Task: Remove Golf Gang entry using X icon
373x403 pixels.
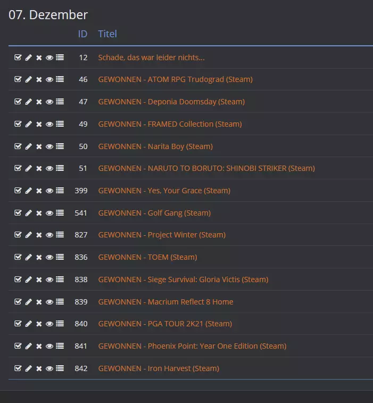Action: point(39,213)
